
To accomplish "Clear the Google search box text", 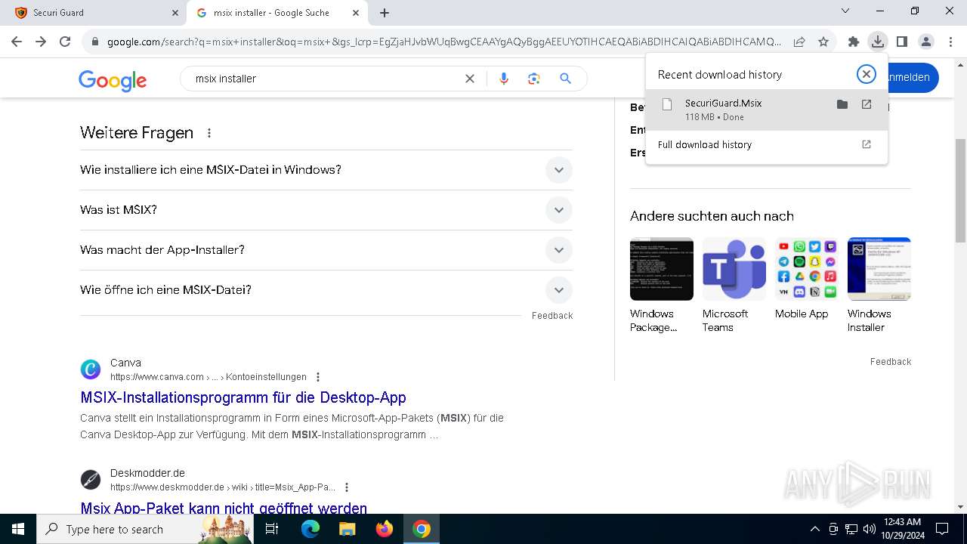I will pos(470,79).
